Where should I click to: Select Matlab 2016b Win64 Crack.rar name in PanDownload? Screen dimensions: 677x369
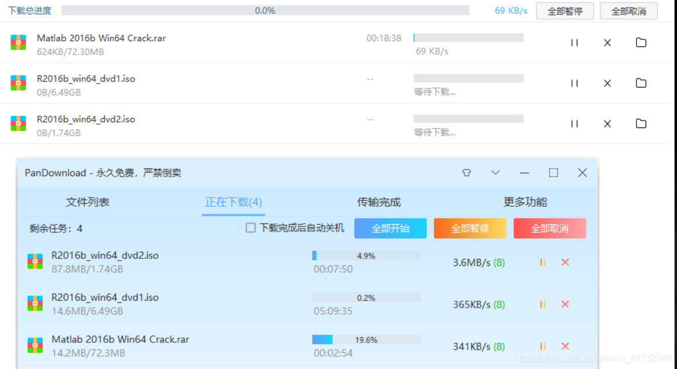[121, 339]
